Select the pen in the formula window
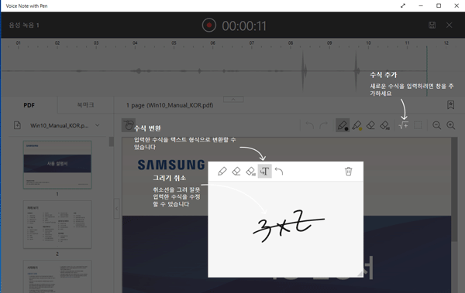The image size is (465, 293). pyautogui.click(x=222, y=171)
